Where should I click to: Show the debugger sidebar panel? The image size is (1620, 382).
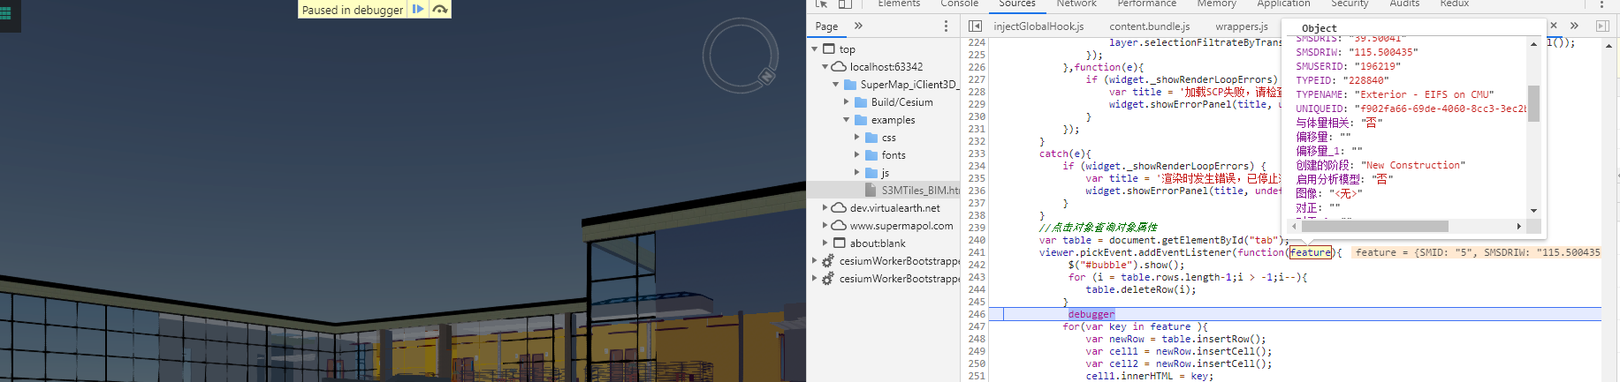pyautogui.click(x=1602, y=26)
